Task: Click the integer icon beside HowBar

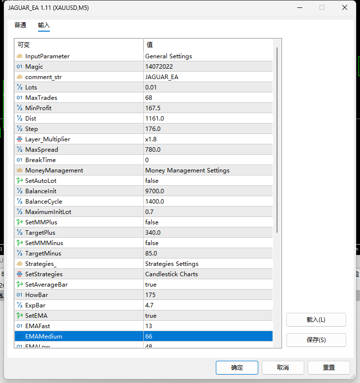Action: point(20,295)
